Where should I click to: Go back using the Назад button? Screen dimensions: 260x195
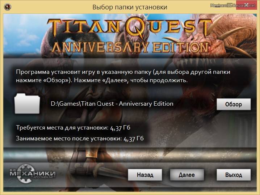(x=145, y=175)
